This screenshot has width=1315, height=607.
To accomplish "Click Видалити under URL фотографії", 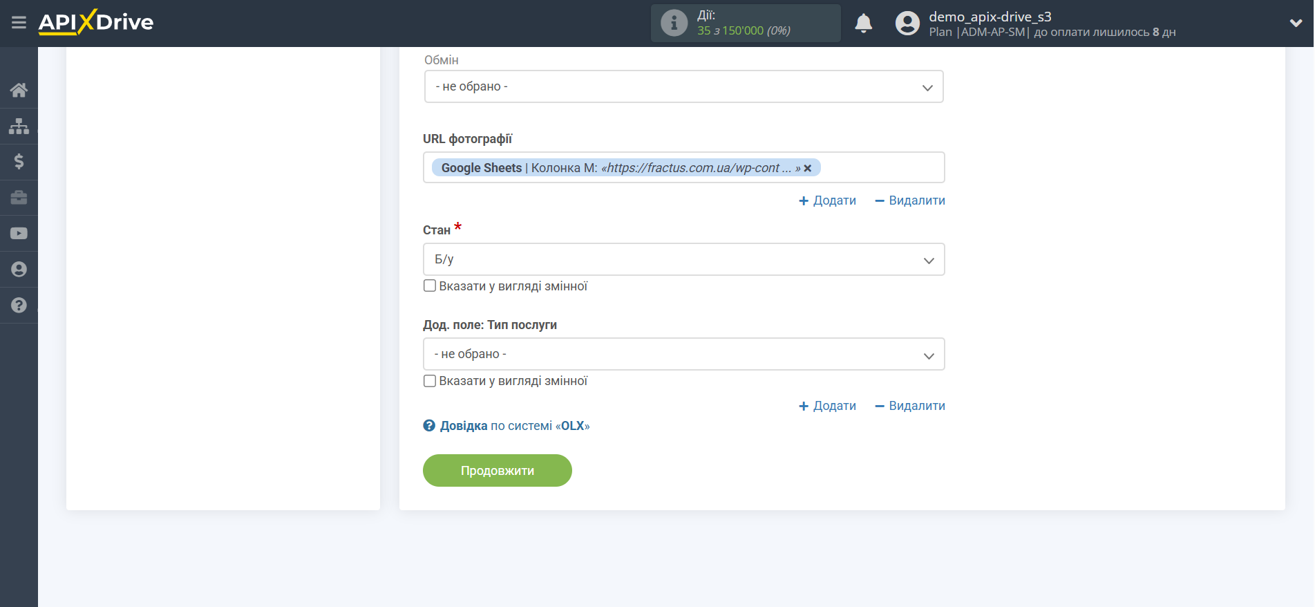I will (910, 200).
